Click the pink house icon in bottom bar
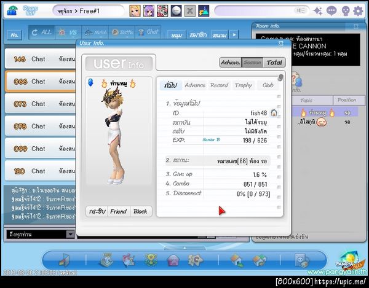This screenshot has height=288, width=369. [173, 261]
